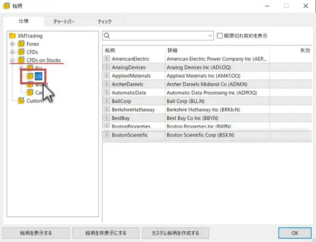Select the BallCorp symbol name

click(x=121, y=101)
